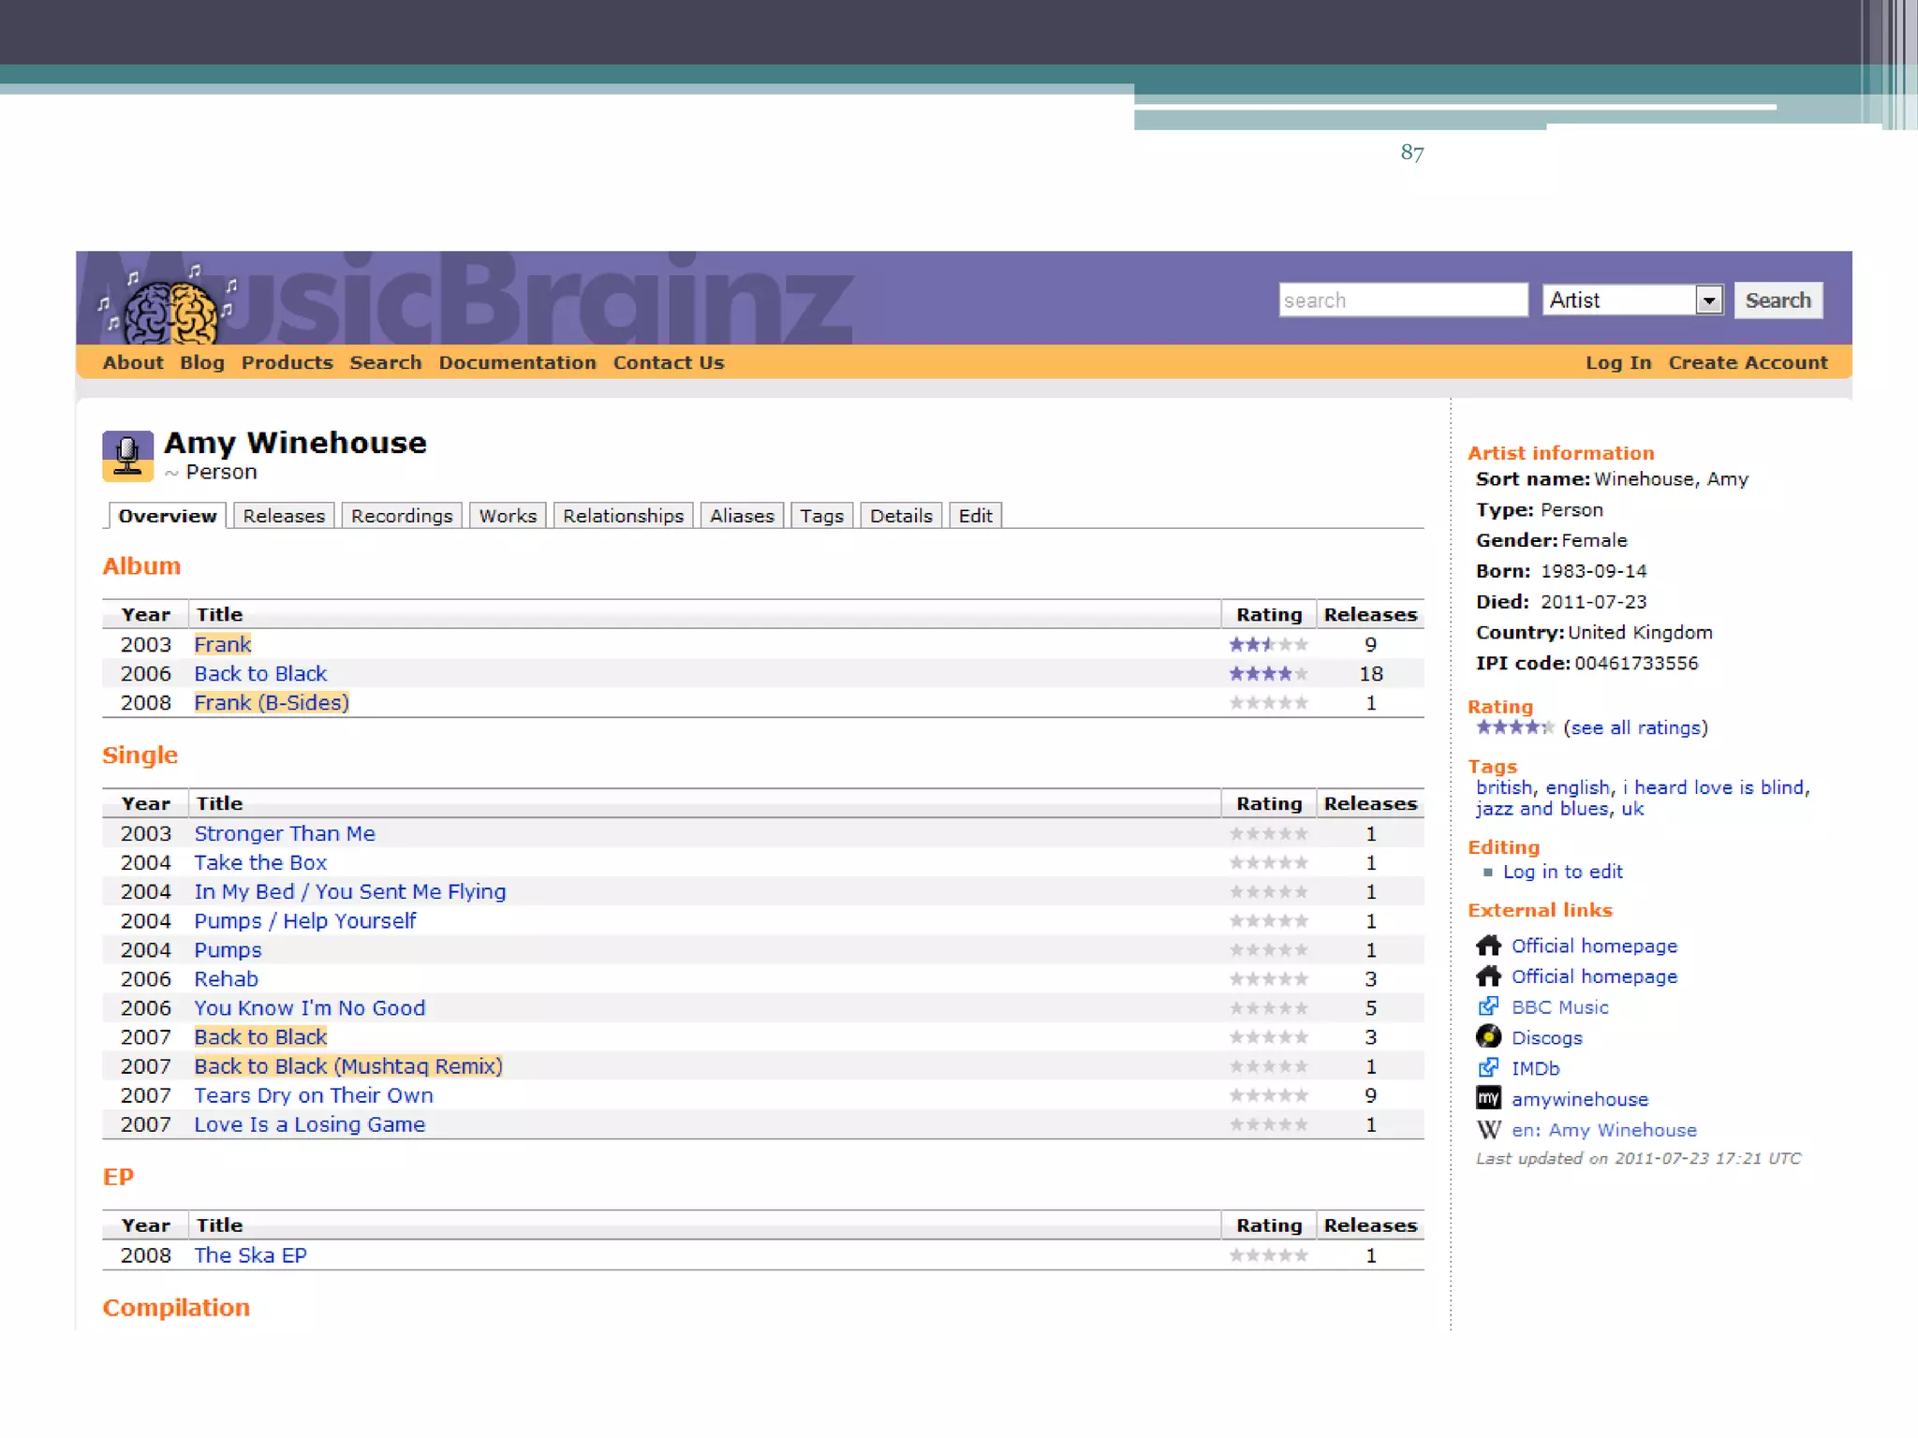The width and height of the screenshot is (1918, 1438).
Task: Click the microphone artist icon
Action: point(127,456)
